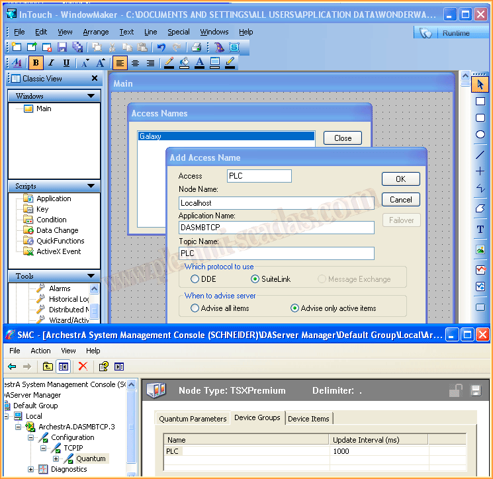Open the Special menu
Viewport: 493px width, 479px height.
[178, 32]
